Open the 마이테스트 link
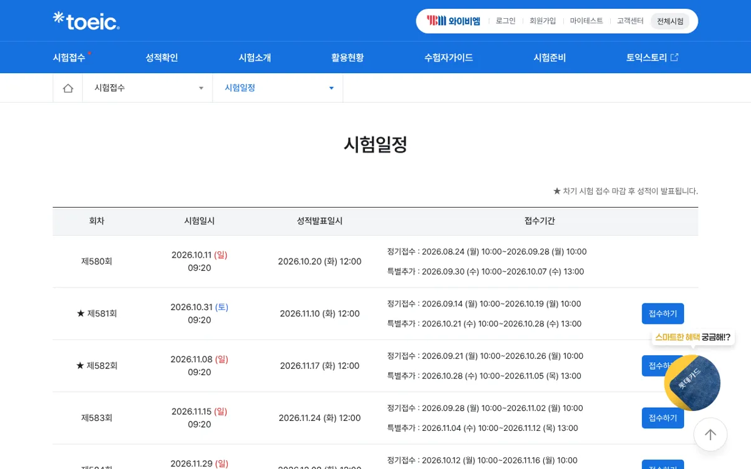 click(586, 21)
